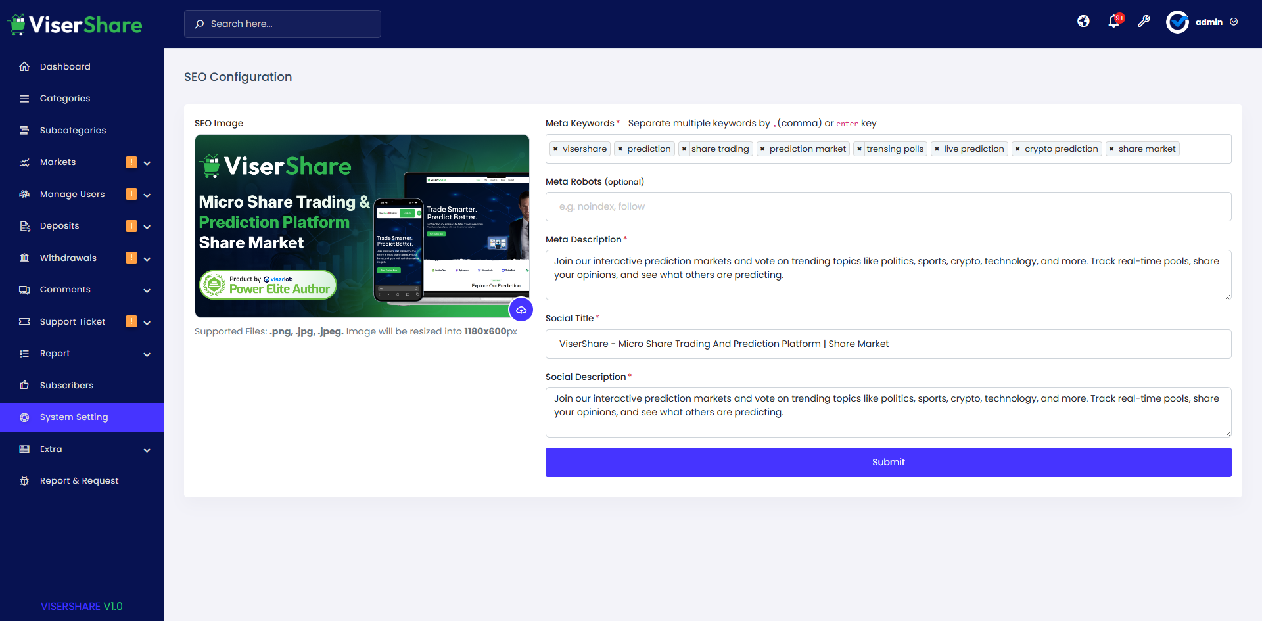Expand the Extra submenu chevron
Screen dimensions: 1262x621
147,450
